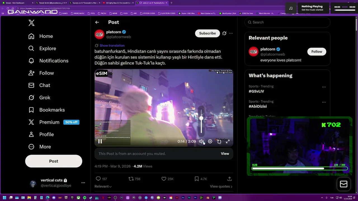Open Premium 50% off link

pos(54,122)
